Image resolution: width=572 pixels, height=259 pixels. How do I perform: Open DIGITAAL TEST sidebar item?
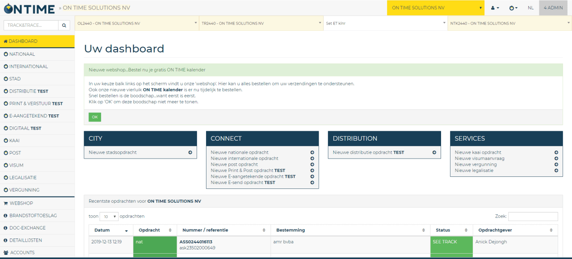tap(37, 128)
